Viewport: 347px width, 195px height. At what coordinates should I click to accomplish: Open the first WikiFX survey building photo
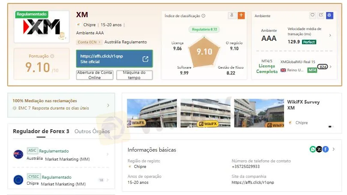tap(152, 113)
